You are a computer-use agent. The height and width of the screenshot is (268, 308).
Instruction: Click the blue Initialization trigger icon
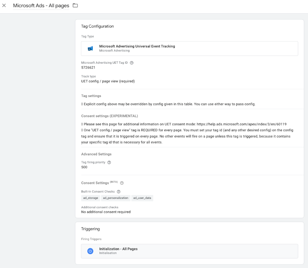(x=90, y=251)
